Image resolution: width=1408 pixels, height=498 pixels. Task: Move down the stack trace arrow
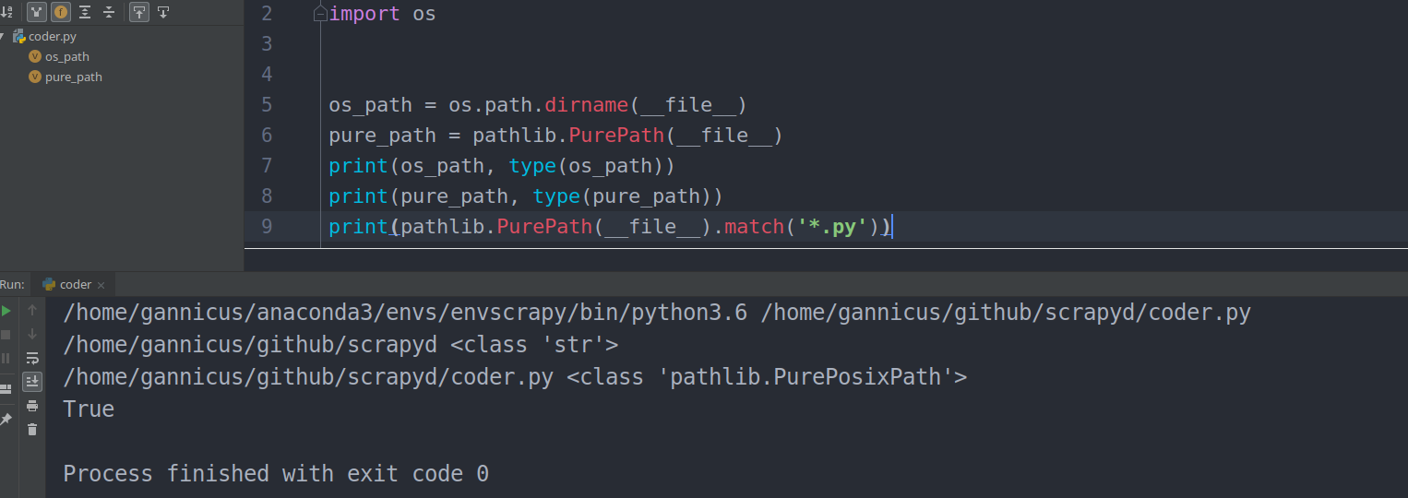click(x=32, y=334)
